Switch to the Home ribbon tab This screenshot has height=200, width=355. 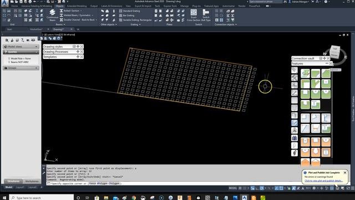click(x=14, y=6)
